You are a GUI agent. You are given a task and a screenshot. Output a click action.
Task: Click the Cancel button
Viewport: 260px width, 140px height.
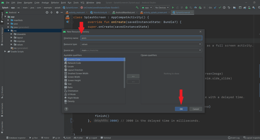(196, 109)
